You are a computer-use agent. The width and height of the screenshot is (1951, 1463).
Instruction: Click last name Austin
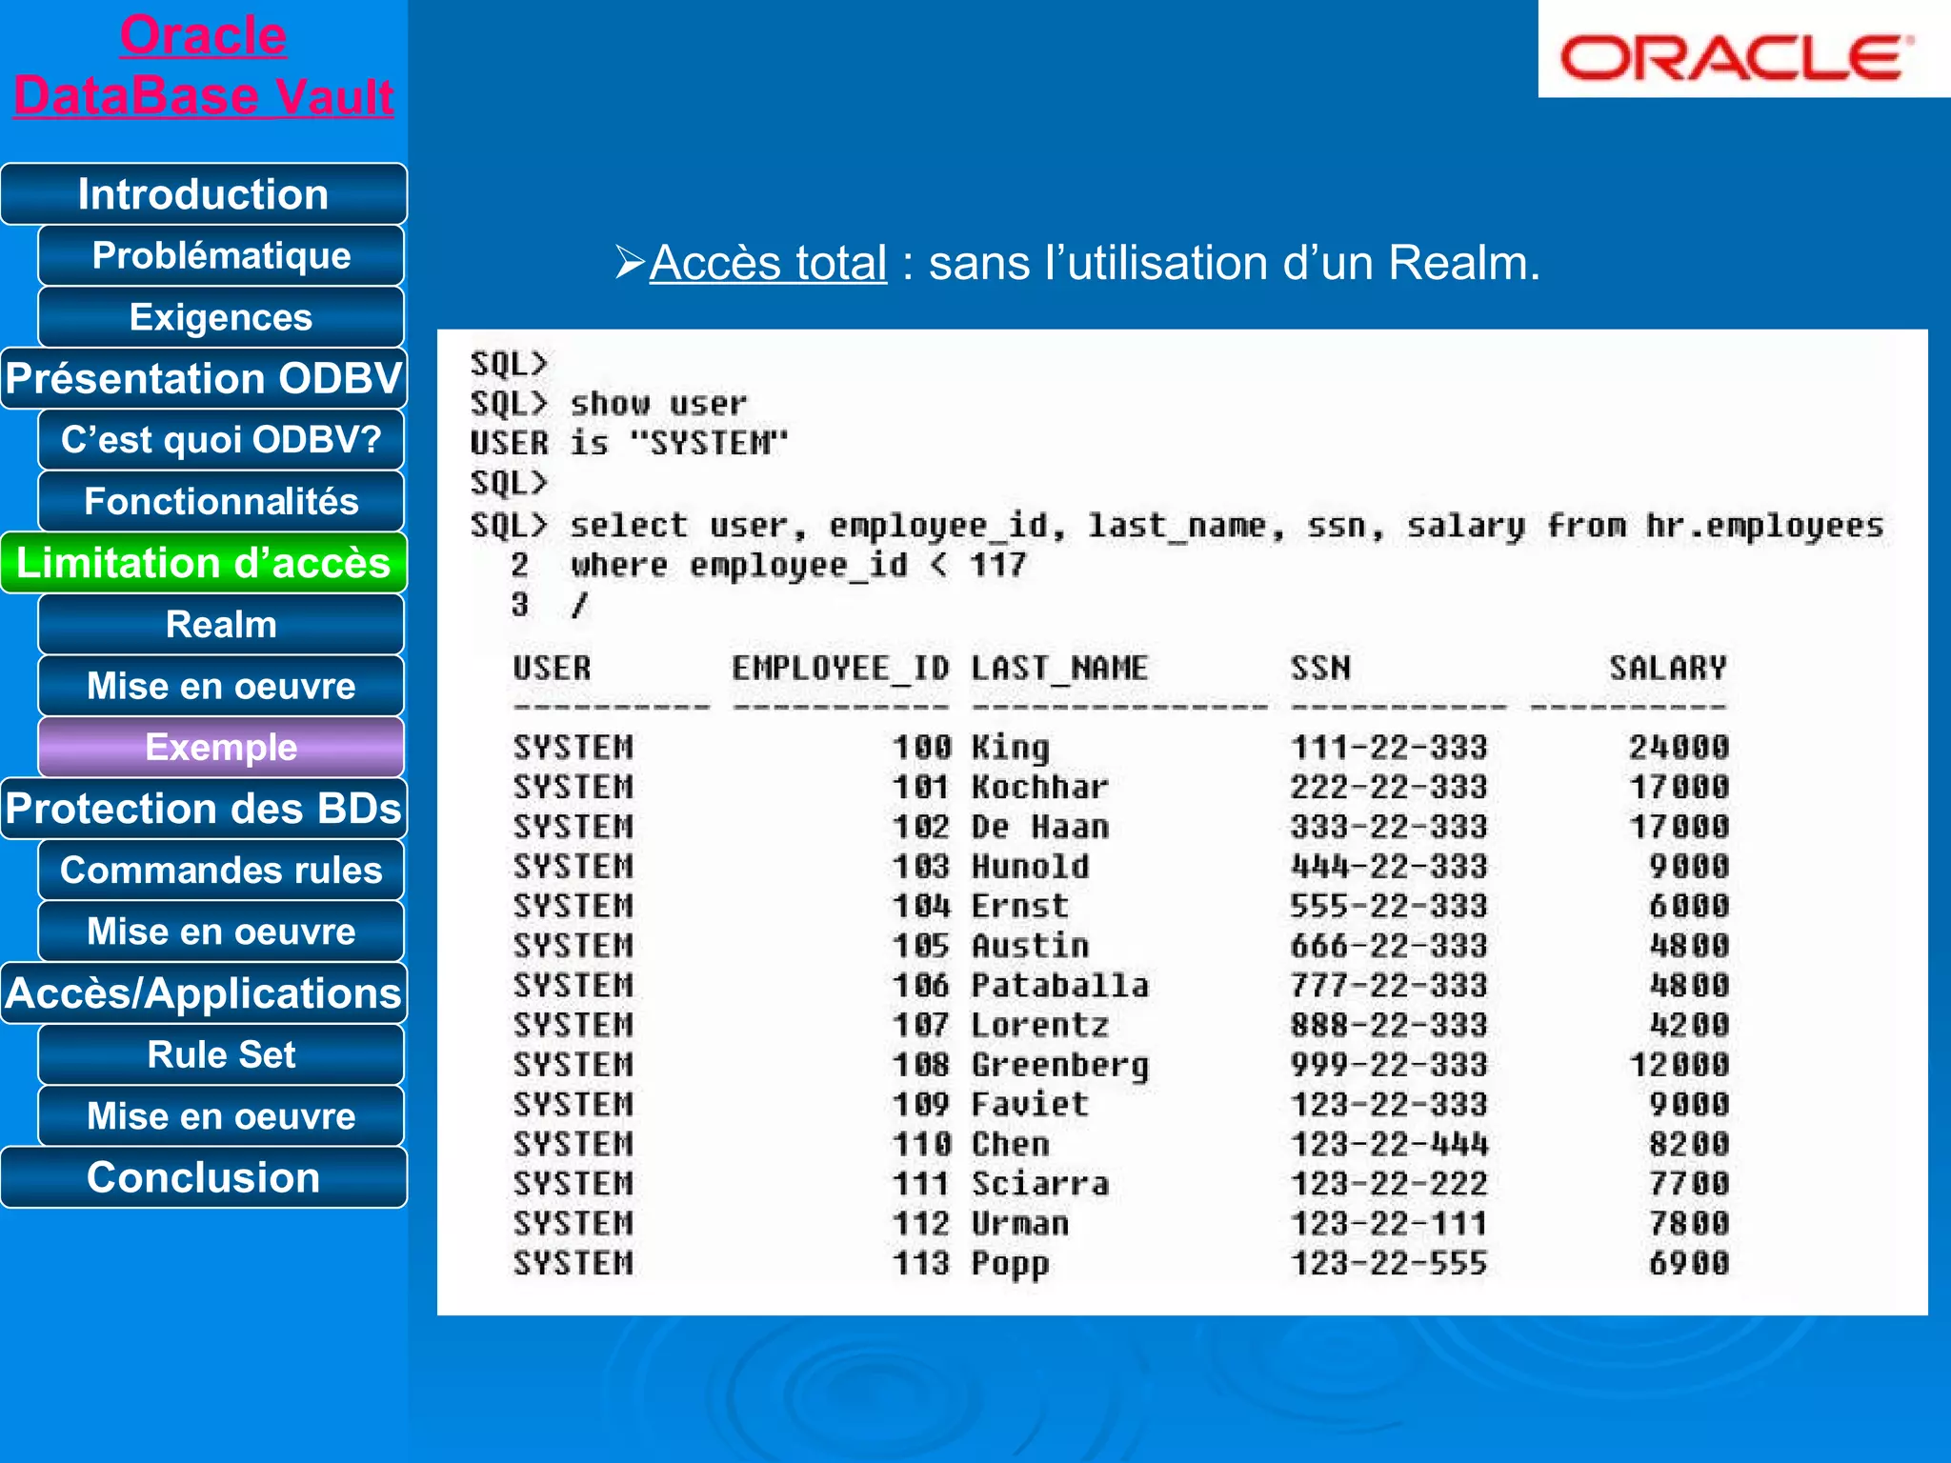point(1030,946)
